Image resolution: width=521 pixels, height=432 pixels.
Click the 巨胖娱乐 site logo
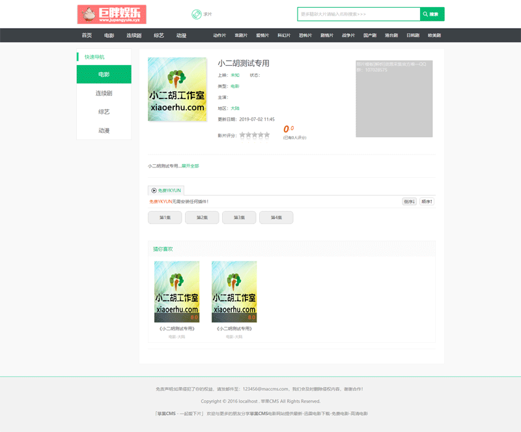[x=111, y=14]
